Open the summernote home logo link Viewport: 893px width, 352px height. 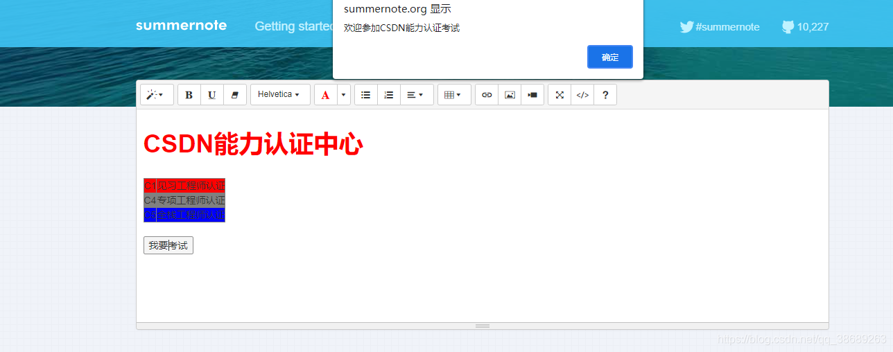pos(181,26)
